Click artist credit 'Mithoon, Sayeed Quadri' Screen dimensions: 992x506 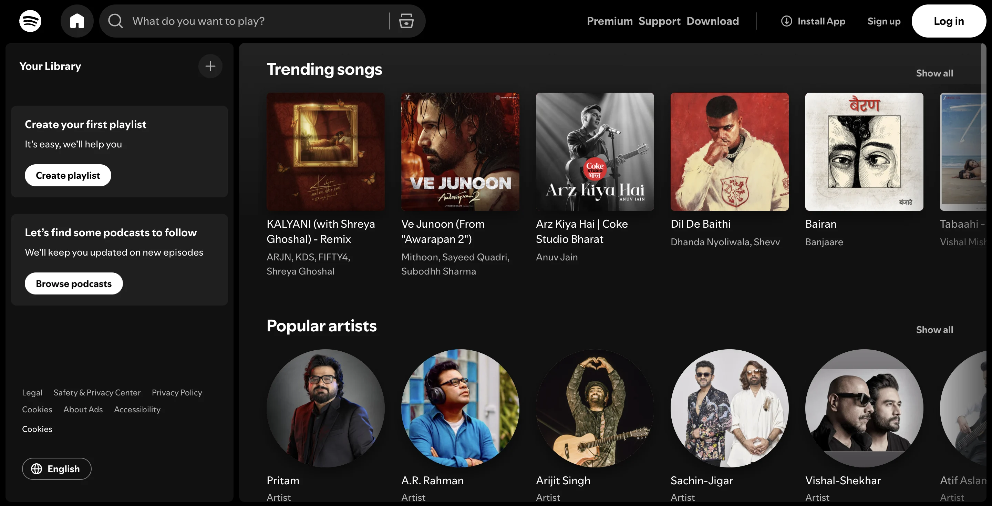coord(455,257)
